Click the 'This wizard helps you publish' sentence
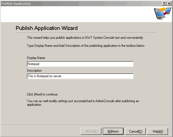This screenshot has height=137, width=173. click(x=85, y=37)
